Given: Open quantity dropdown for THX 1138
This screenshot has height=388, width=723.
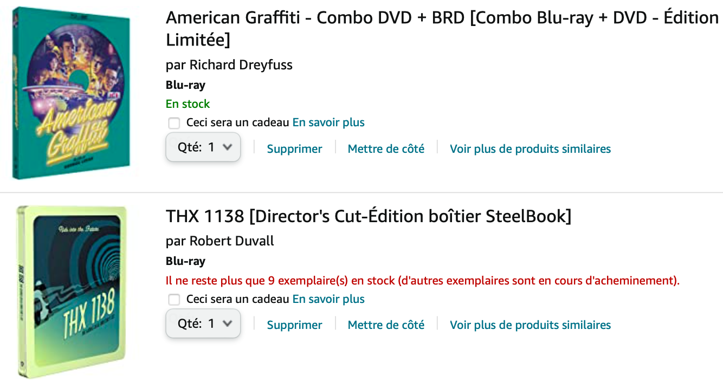Looking at the screenshot, I should pyautogui.click(x=203, y=324).
